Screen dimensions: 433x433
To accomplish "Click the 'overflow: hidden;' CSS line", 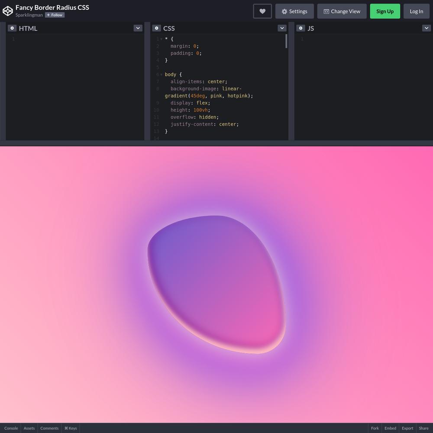I will point(194,117).
